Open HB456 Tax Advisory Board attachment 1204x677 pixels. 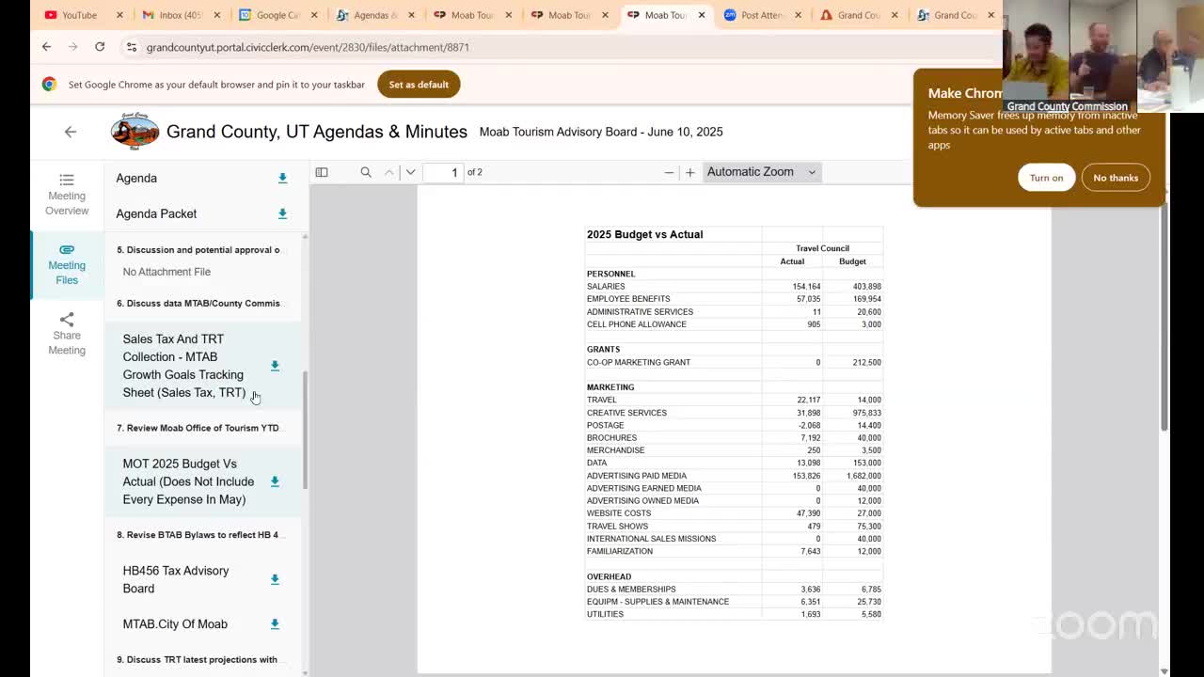[x=176, y=579]
